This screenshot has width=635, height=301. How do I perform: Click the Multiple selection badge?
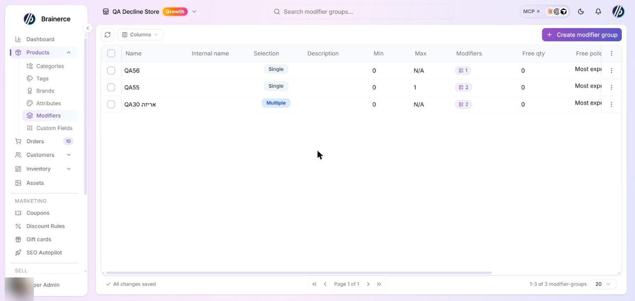click(x=276, y=103)
